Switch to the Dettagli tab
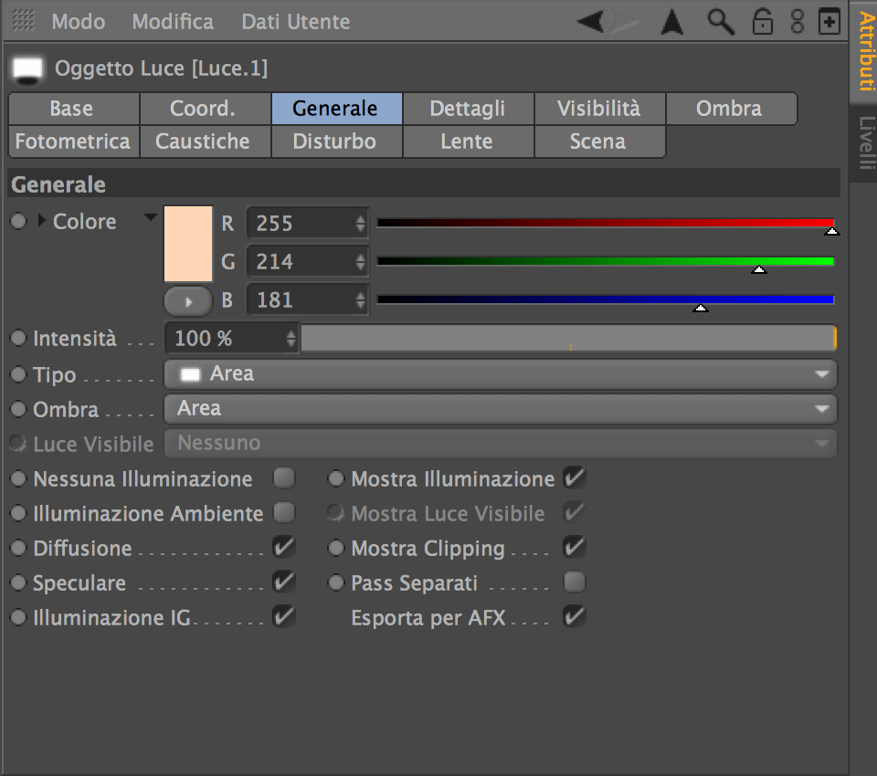This screenshot has height=776, width=877. pyautogui.click(x=467, y=109)
